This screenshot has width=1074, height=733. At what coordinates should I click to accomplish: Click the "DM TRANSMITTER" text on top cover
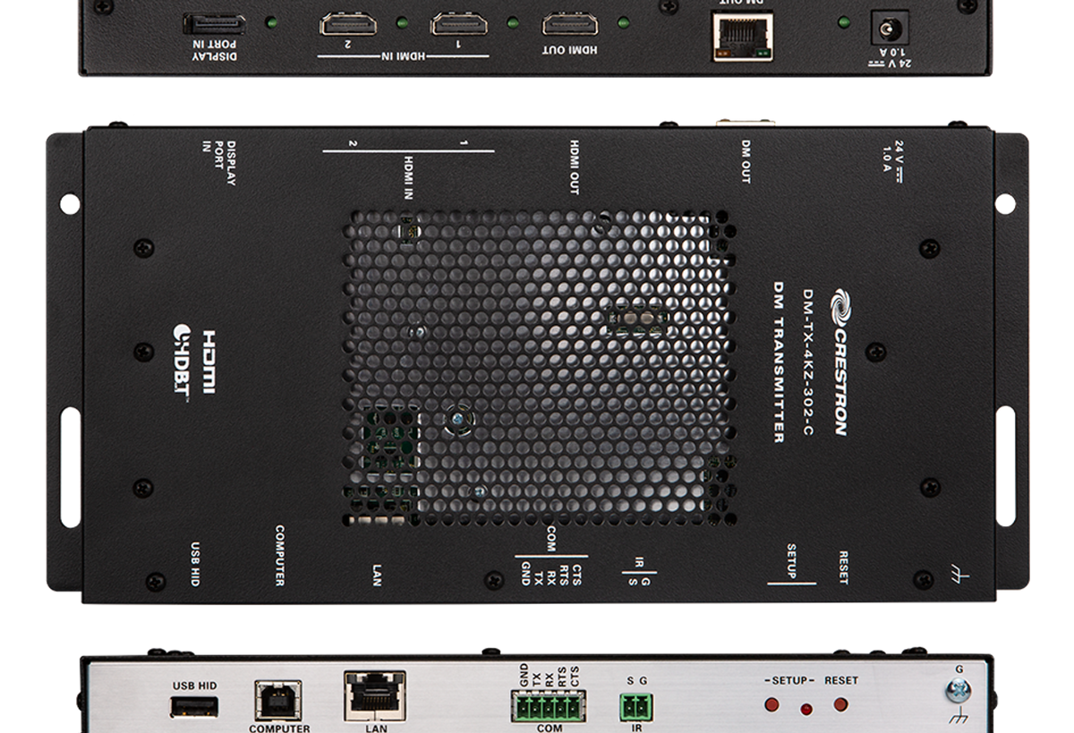778,362
